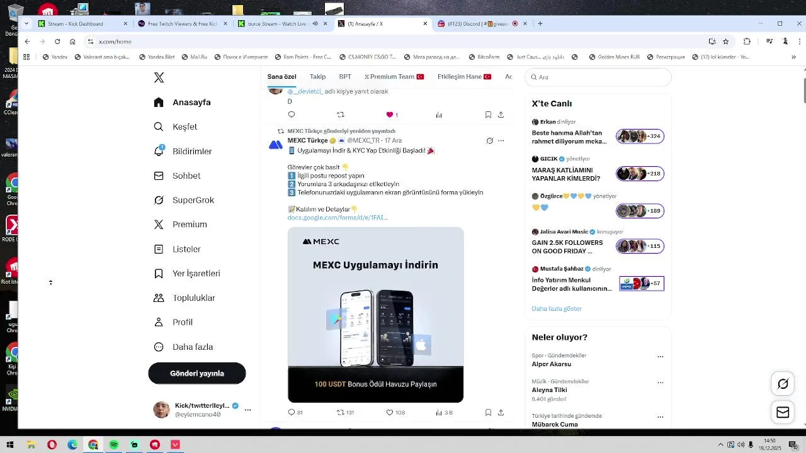Click Grok icon on MEXC post
Viewport: 806px width, 453px height.
click(x=489, y=140)
